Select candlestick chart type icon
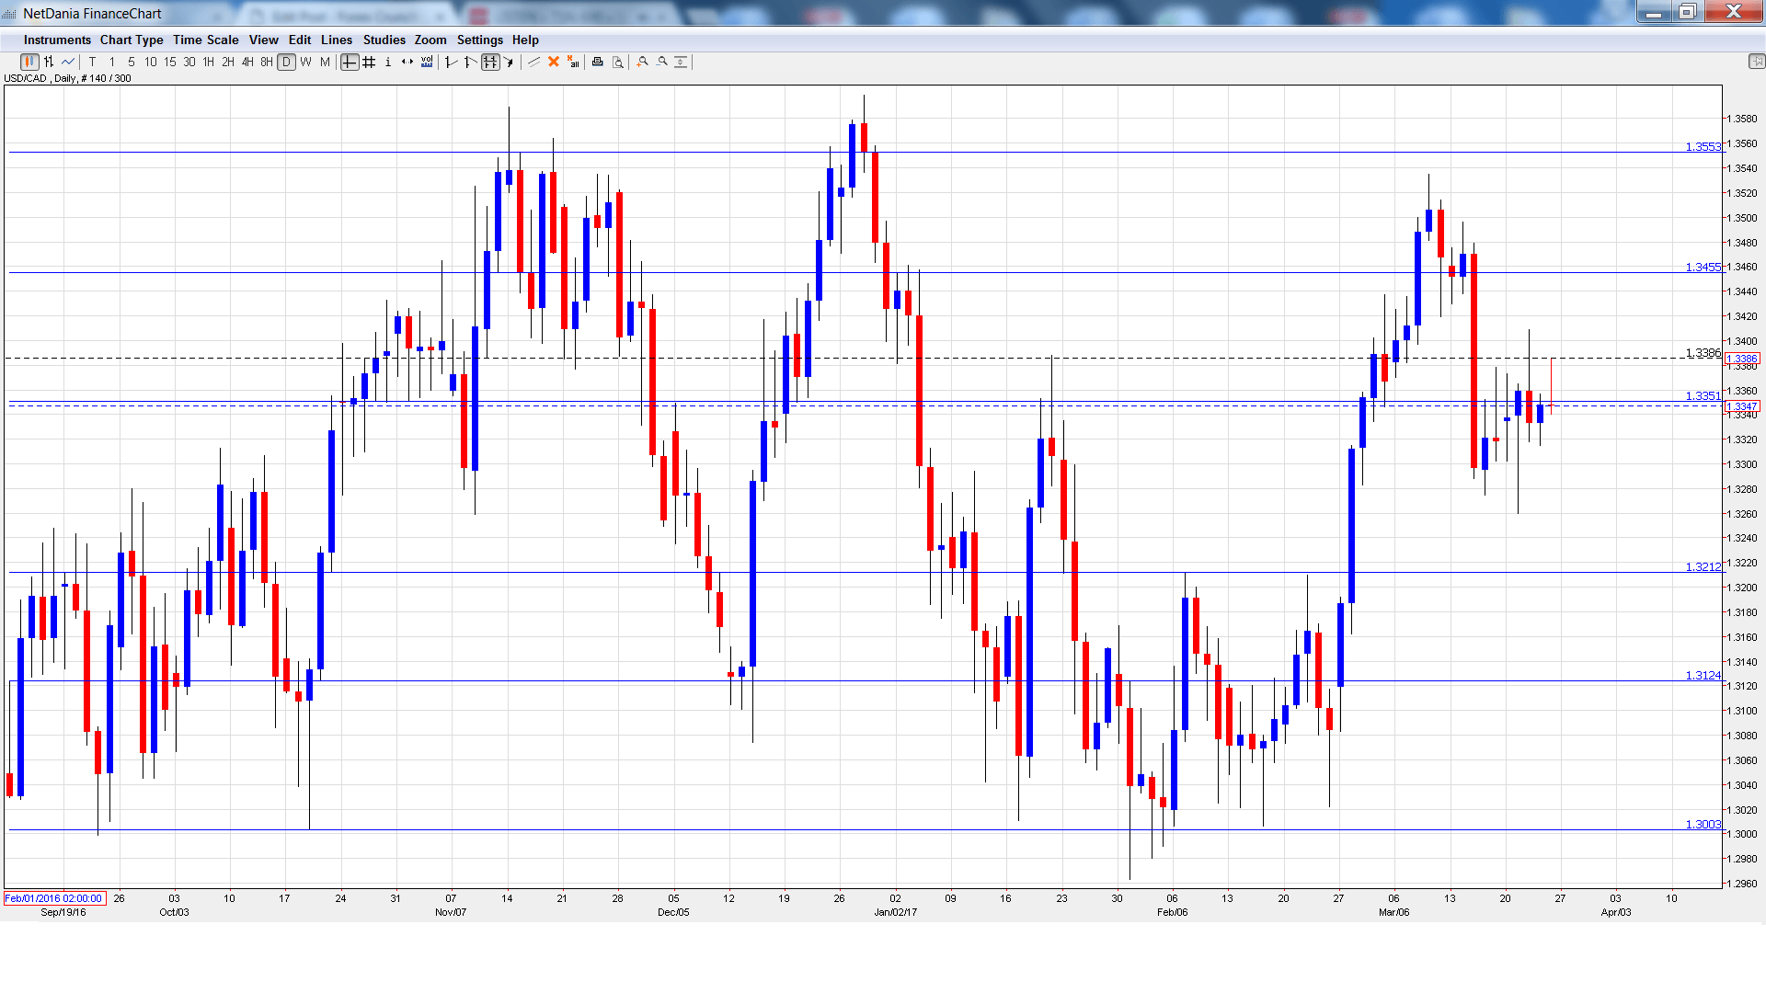This screenshot has width=1766, height=993. coord(29,62)
